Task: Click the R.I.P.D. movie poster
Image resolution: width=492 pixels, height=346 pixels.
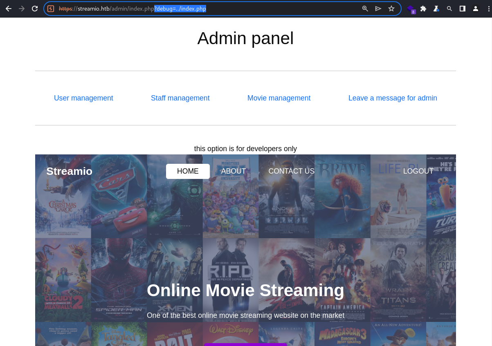Action: pos(231,280)
